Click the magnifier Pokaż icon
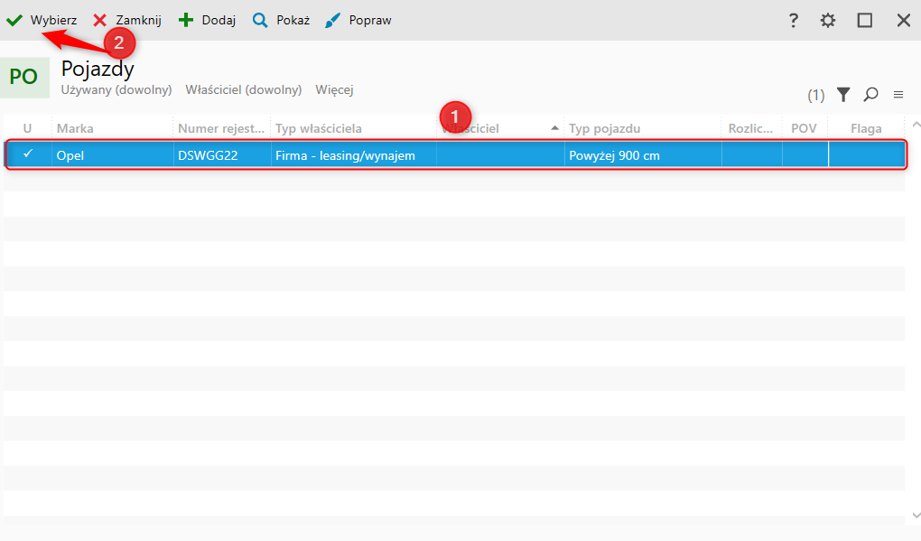This screenshot has width=921, height=541. [260, 21]
